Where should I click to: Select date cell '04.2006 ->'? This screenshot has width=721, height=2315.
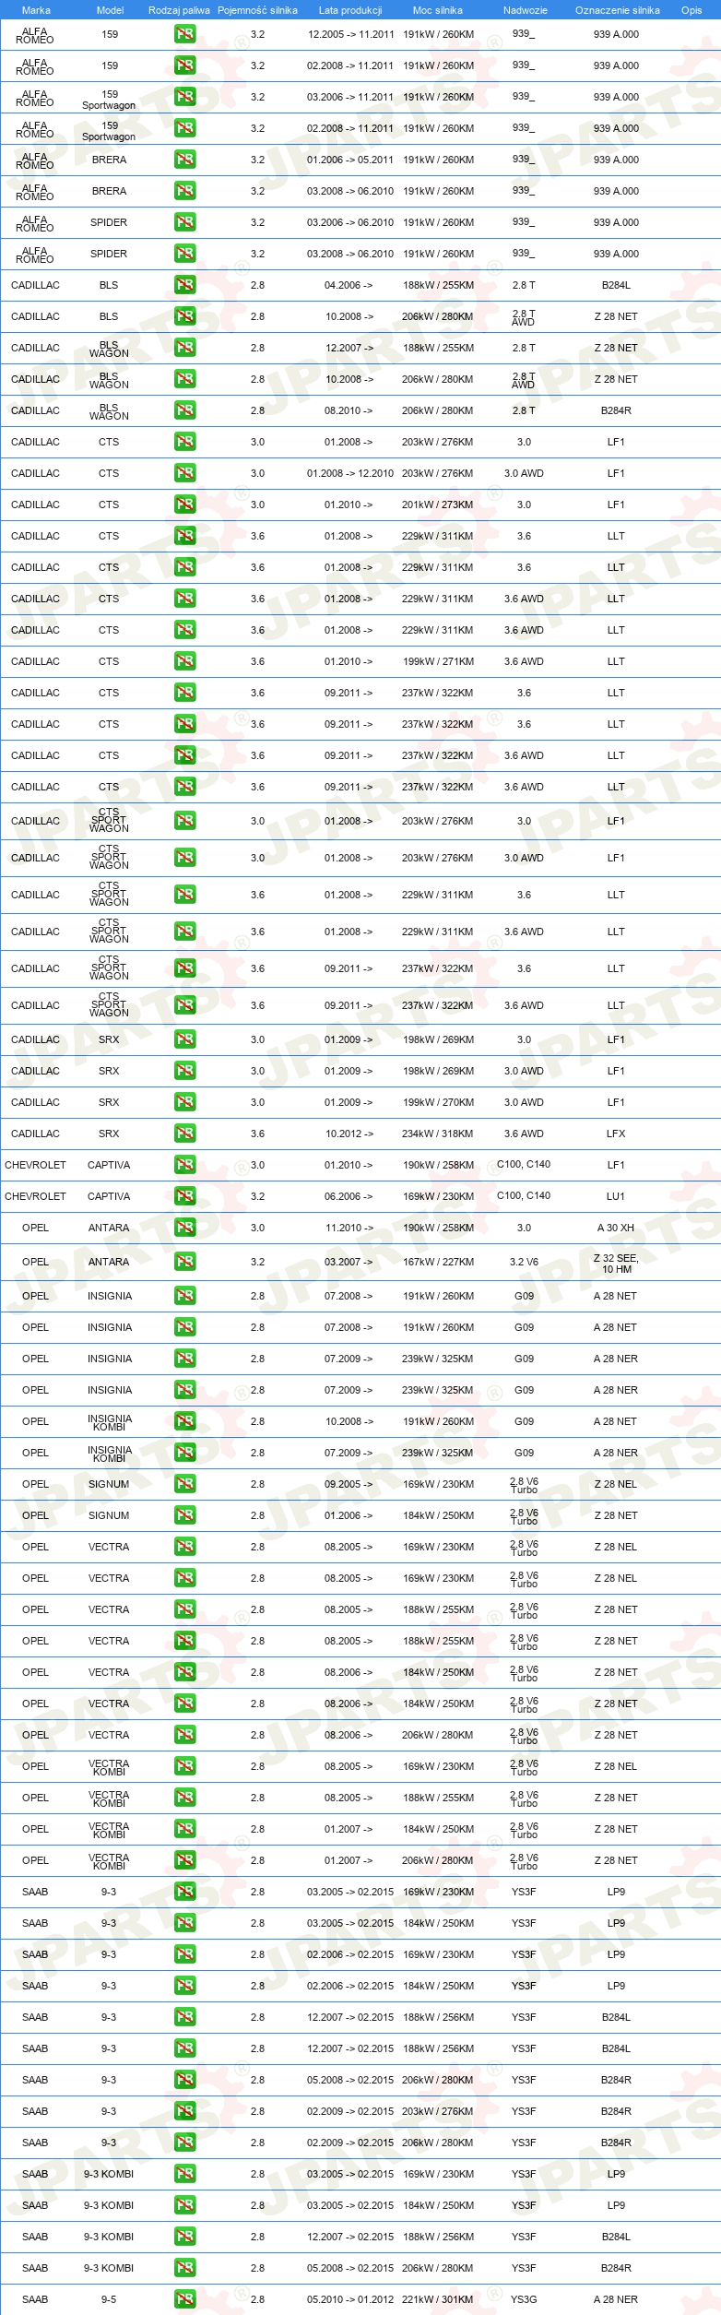[x=349, y=285]
